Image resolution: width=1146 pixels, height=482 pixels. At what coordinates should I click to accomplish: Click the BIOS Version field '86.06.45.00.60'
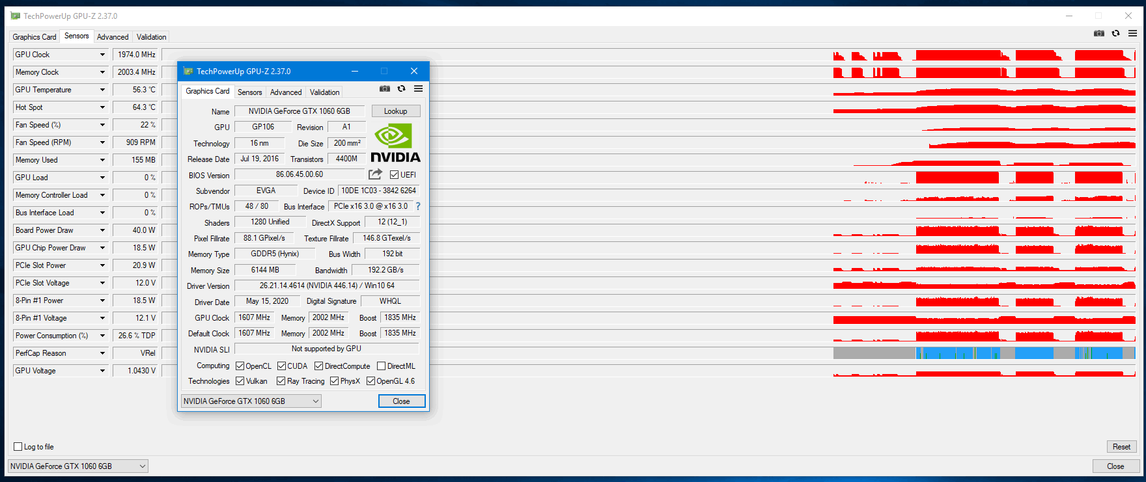point(300,174)
